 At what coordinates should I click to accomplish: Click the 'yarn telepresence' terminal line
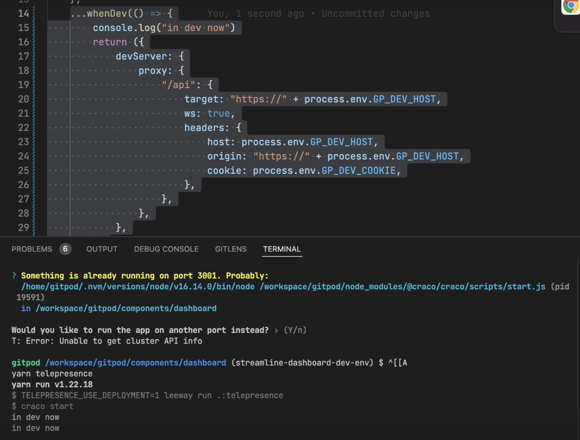[x=52, y=374]
